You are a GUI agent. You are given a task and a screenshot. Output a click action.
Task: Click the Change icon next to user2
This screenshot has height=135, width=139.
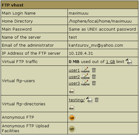tap(85, 76)
